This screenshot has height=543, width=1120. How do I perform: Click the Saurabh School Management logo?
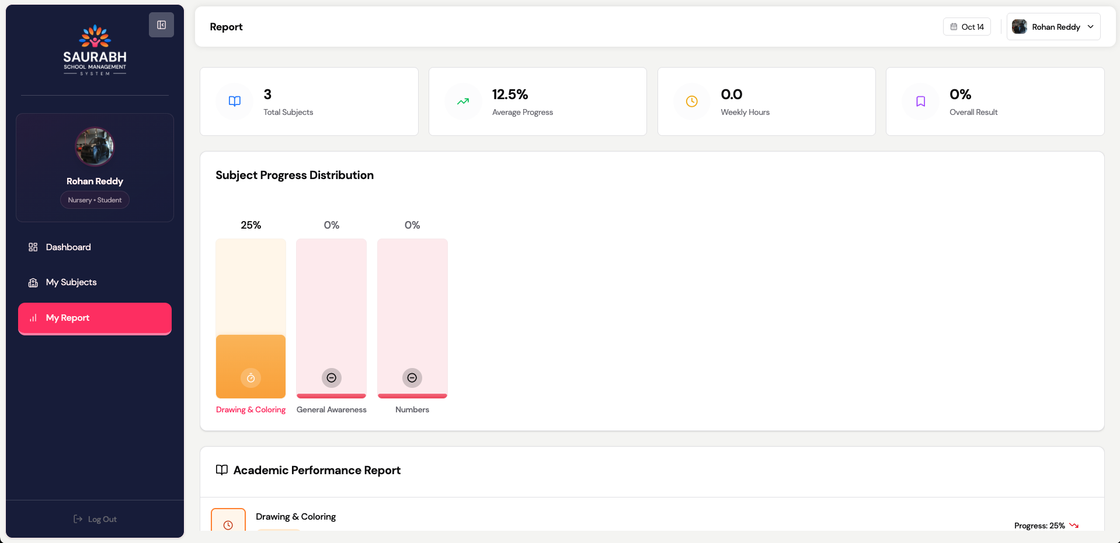(x=95, y=50)
